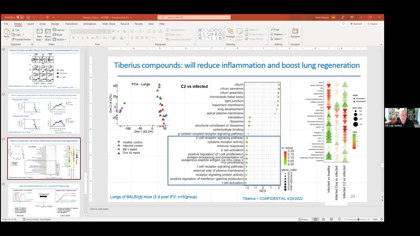This screenshot has width=420, height=236.
Task: Adjust the zoom slider
Action: tap(358, 219)
